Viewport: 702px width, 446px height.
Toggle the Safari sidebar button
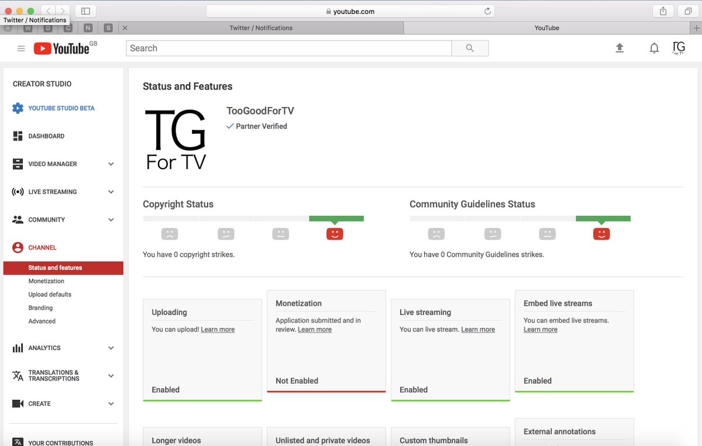point(86,11)
